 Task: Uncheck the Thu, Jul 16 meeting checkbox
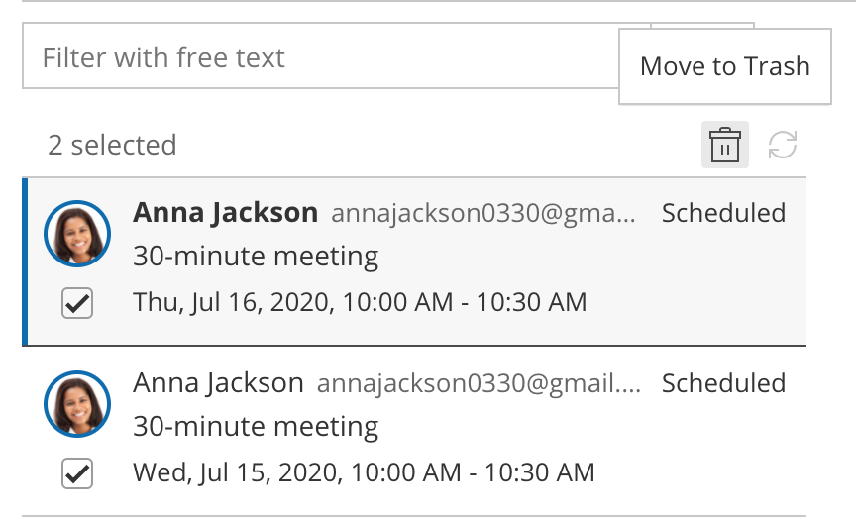point(77,303)
